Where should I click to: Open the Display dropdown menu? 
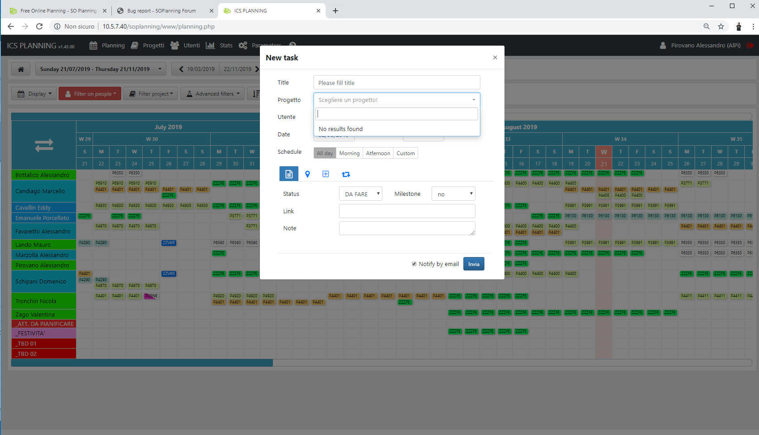(x=34, y=94)
